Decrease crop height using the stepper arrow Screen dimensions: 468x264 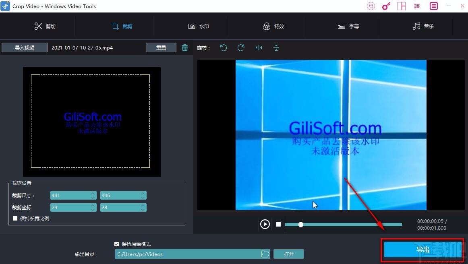pyautogui.click(x=143, y=197)
